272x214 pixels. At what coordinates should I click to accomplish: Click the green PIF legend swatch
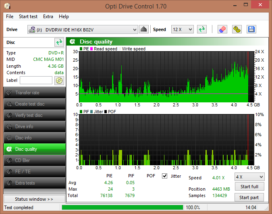[x=81, y=112]
